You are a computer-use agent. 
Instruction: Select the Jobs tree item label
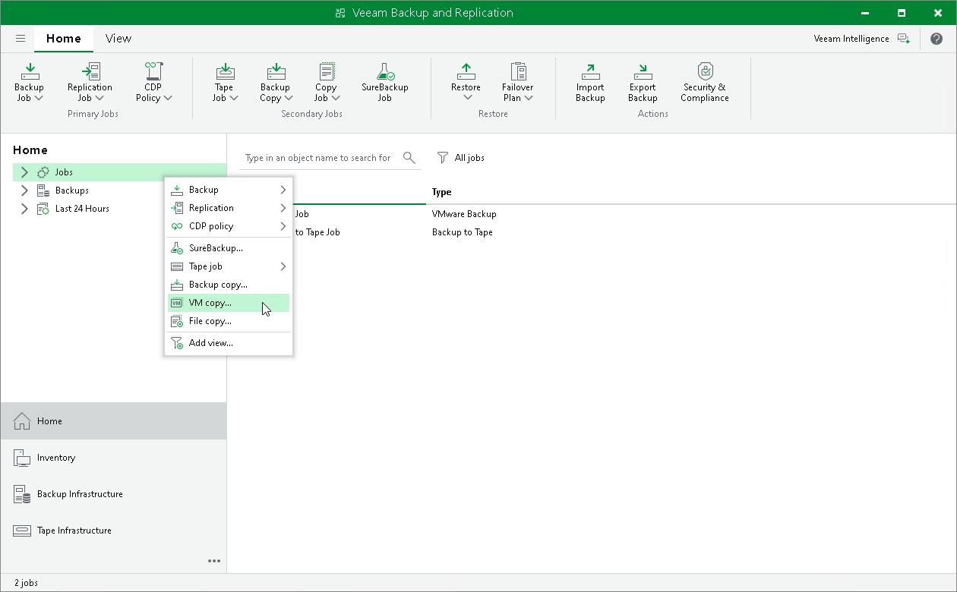64,172
